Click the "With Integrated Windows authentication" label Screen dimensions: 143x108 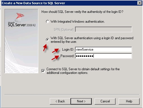[78, 22]
